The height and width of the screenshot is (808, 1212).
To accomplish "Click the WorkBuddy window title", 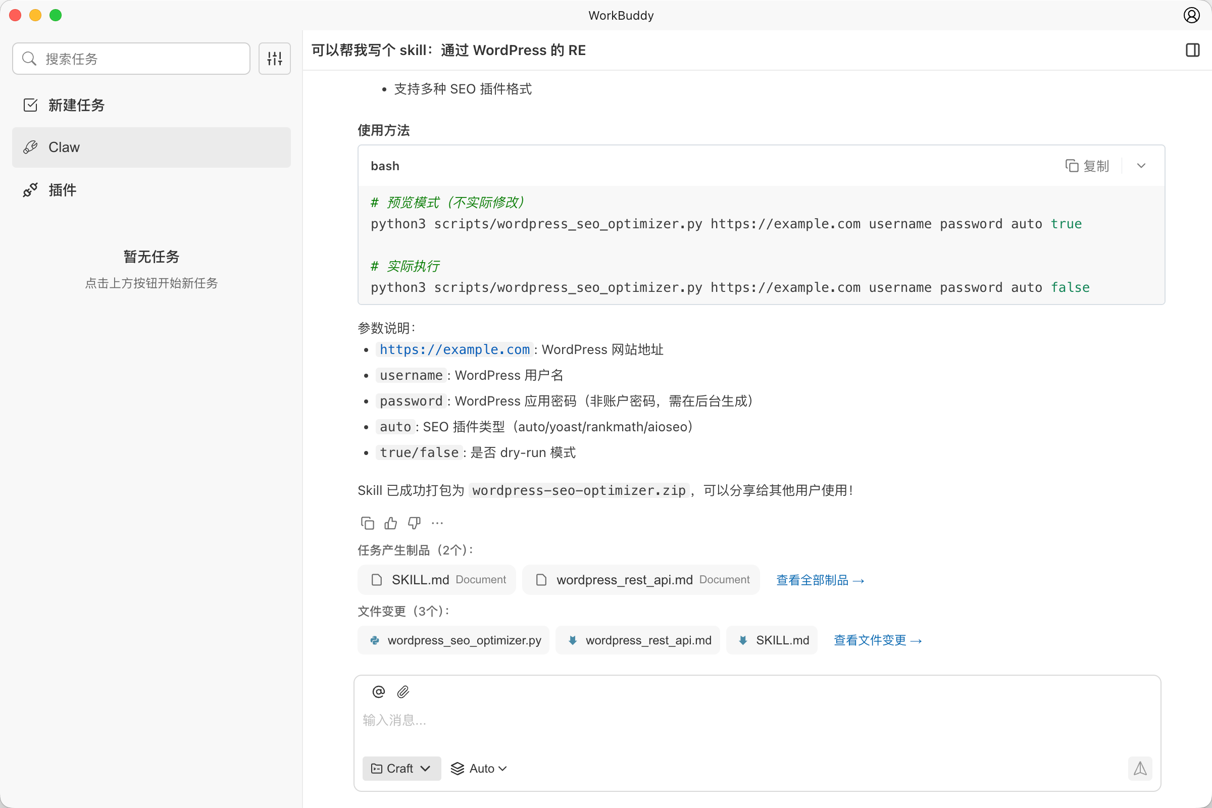I will click(621, 16).
